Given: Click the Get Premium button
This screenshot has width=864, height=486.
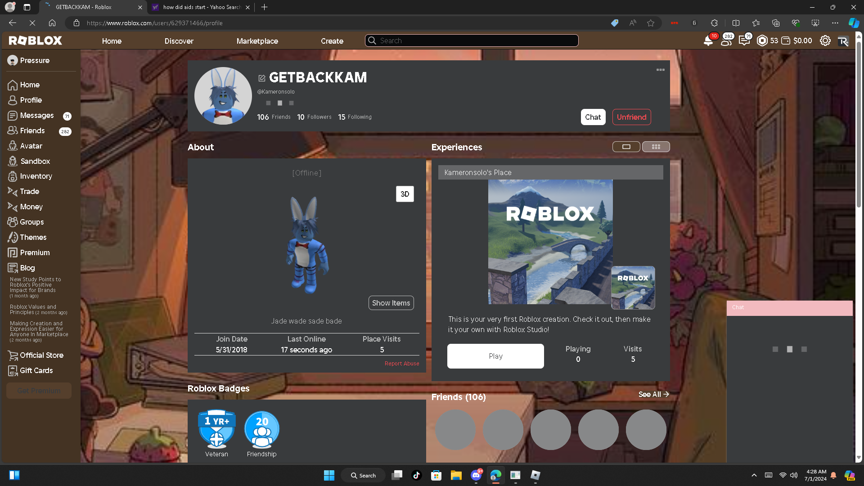Looking at the screenshot, I should click(x=39, y=391).
